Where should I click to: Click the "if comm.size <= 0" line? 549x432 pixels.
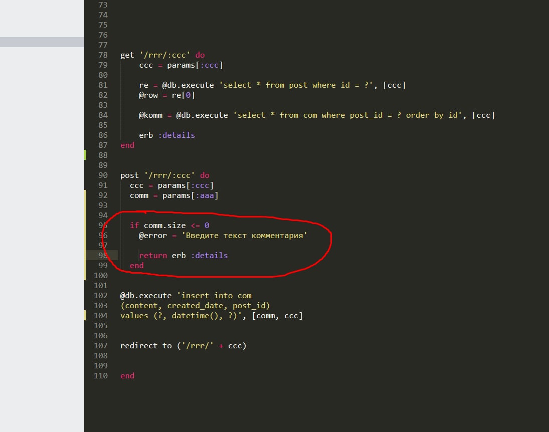[169, 226]
